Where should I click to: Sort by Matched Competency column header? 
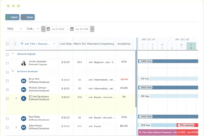(x=101, y=44)
